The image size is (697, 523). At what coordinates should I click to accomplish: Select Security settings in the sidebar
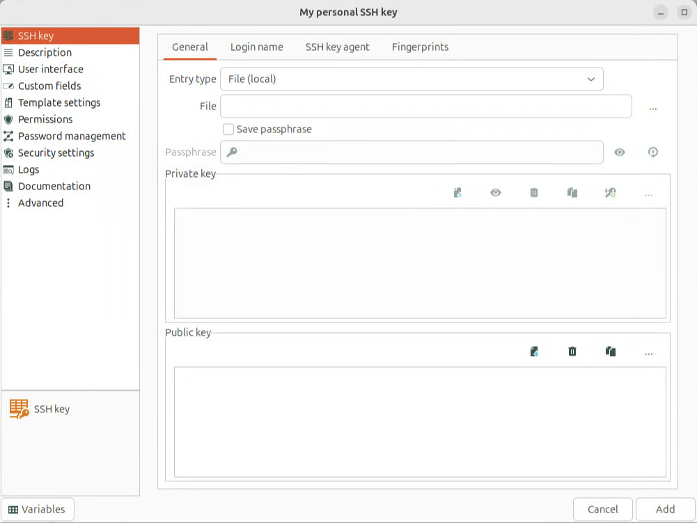(56, 153)
